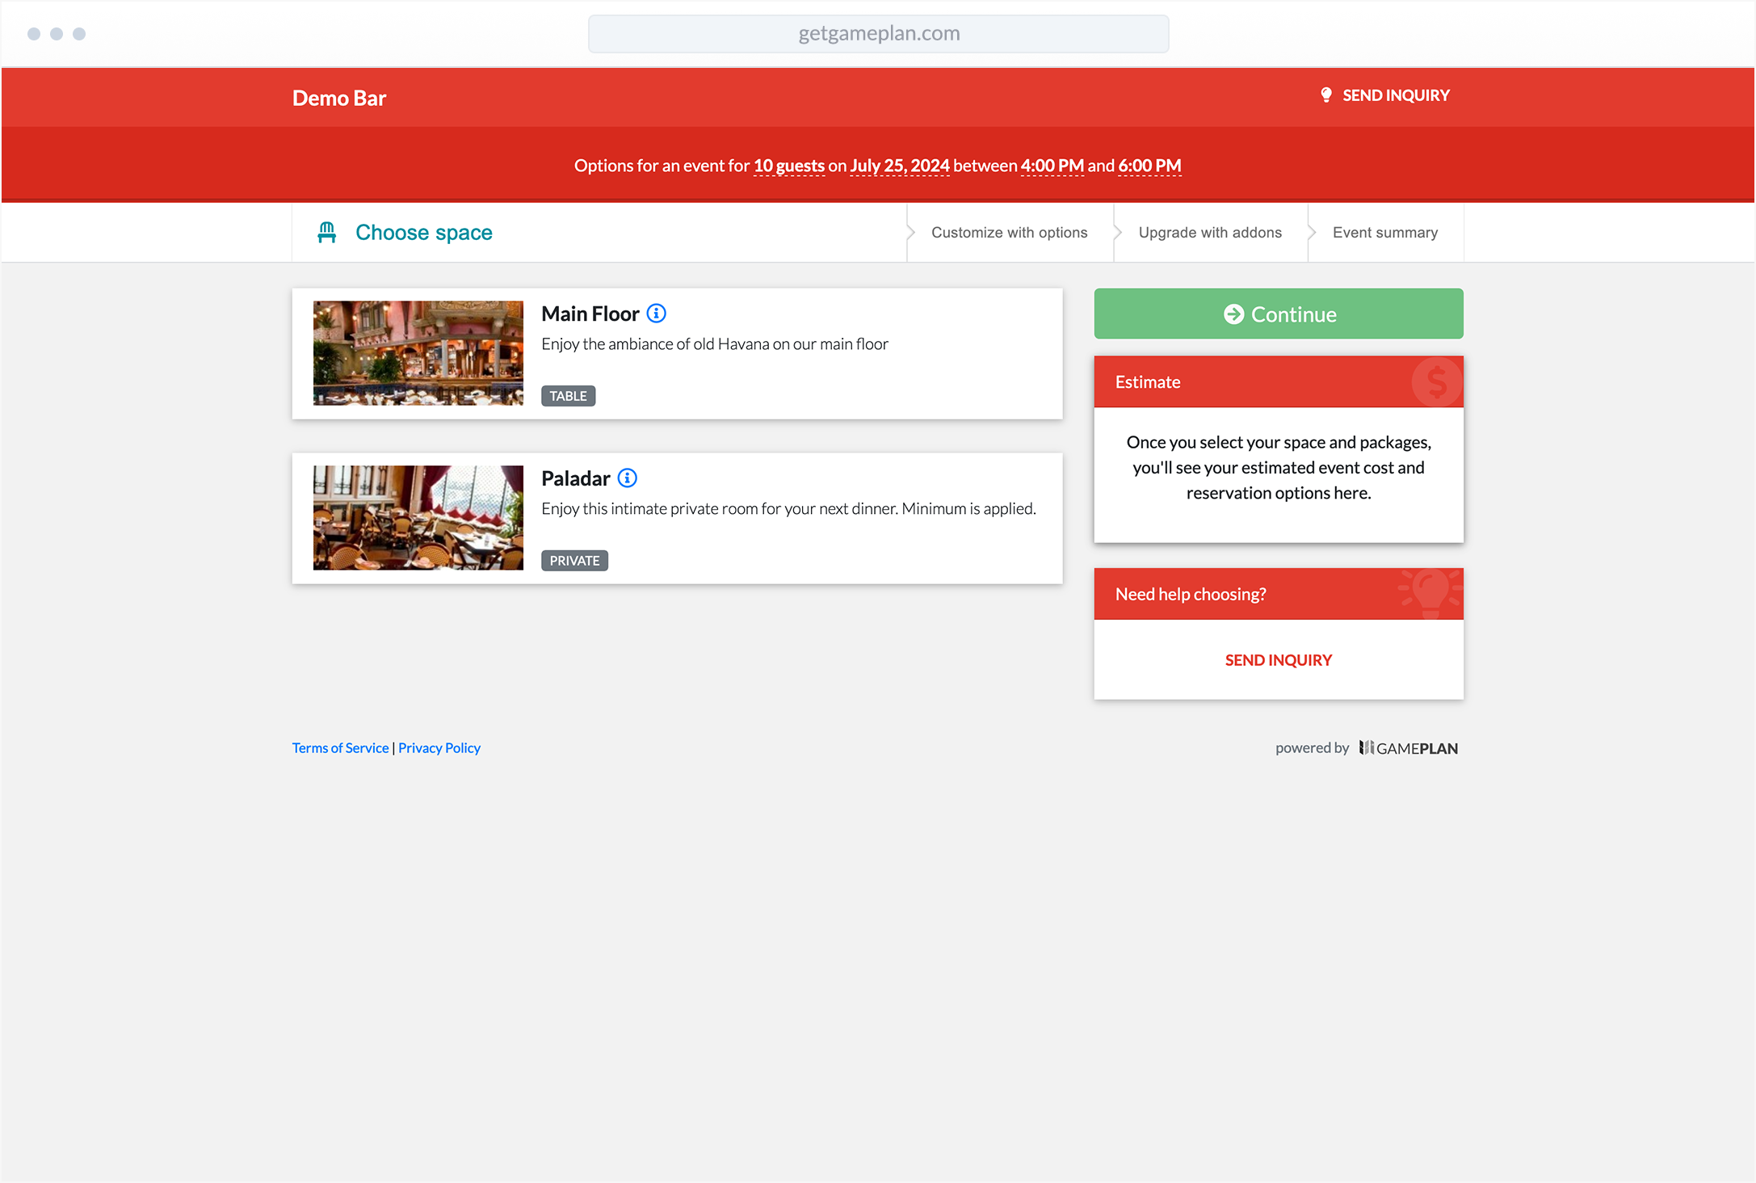The image size is (1756, 1183).
Task: Click the Paladar info icon
Action: [x=628, y=478]
